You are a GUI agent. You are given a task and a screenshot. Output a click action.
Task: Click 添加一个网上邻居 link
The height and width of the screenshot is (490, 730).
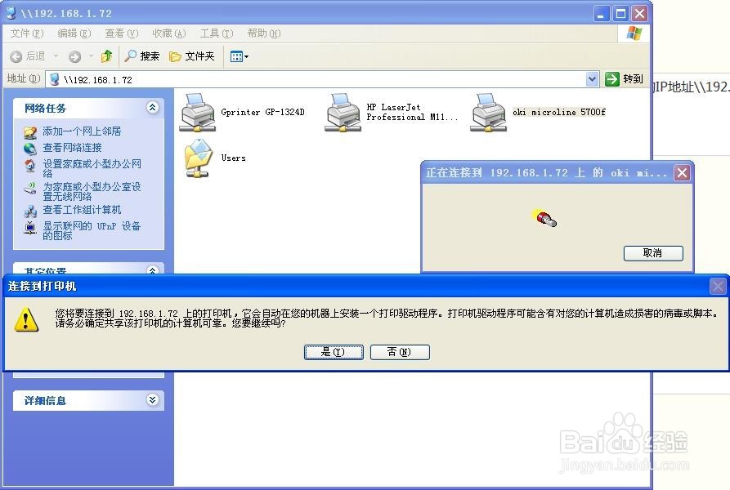82,131
